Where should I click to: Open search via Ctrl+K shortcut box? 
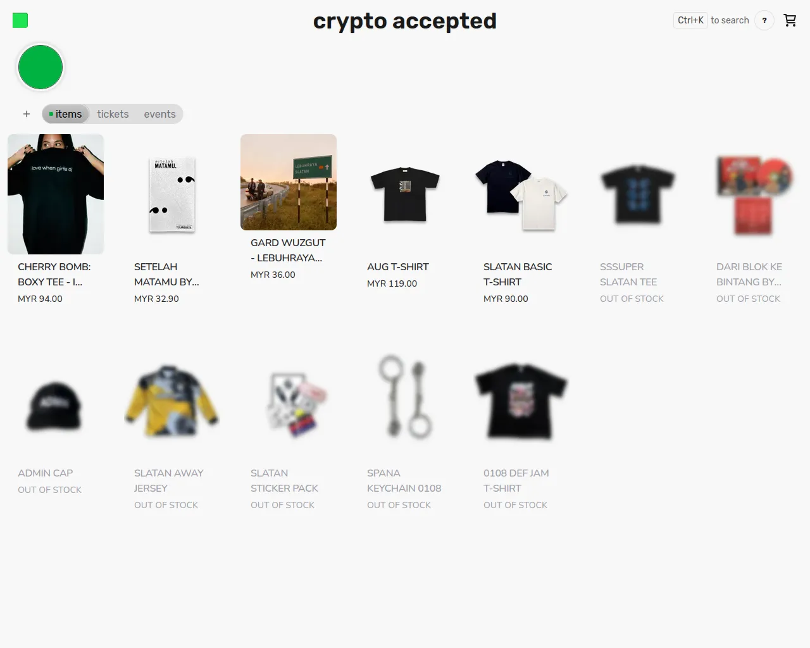690,20
